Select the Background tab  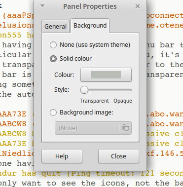pos(90,26)
